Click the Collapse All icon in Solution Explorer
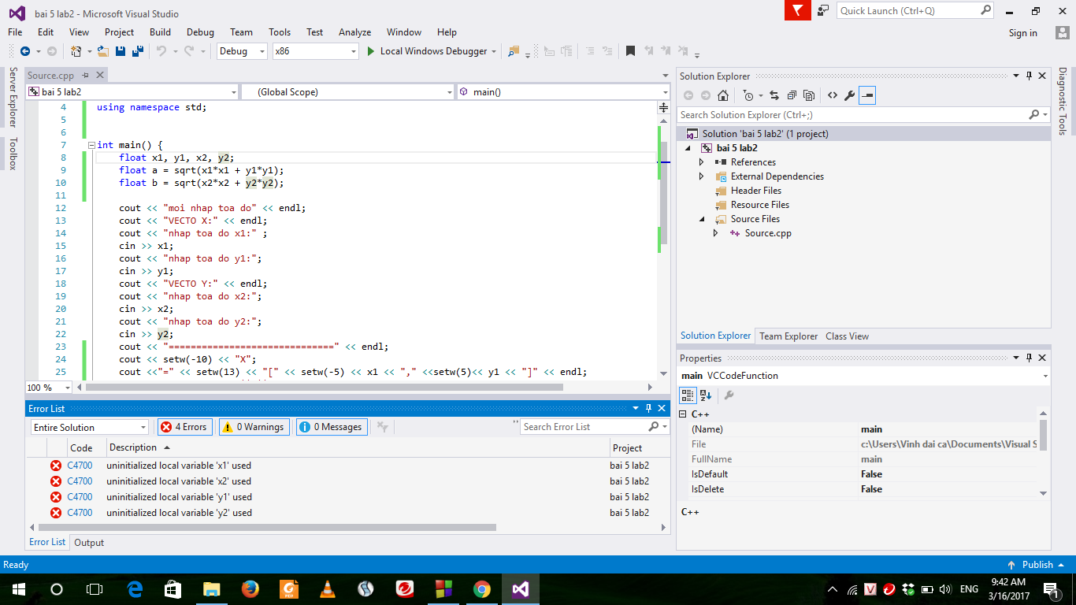The image size is (1076, 605). [791, 95]
